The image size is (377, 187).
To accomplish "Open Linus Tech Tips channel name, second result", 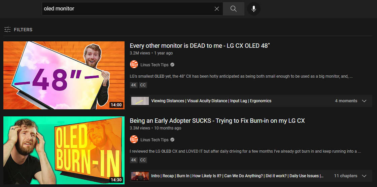I will (x=155, y=140).
